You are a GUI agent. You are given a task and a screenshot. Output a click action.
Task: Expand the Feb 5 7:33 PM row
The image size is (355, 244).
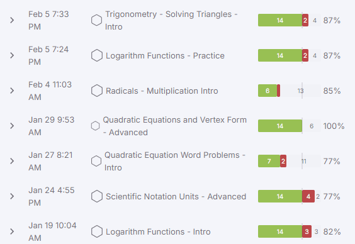pyautogui.click(x=12, y=20)
